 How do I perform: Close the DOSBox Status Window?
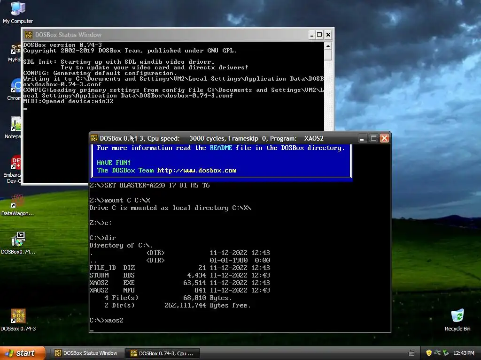(328, 35)
